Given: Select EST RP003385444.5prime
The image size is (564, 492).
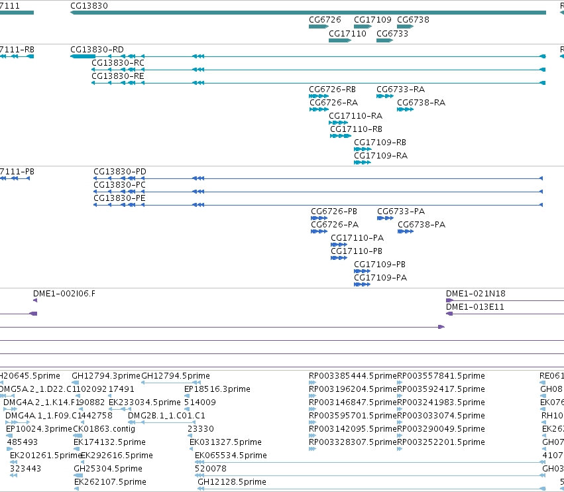Looking at the screenshot, I should point(312,383).
